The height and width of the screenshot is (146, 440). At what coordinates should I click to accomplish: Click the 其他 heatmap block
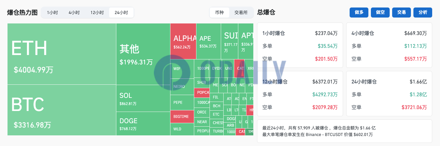coord(143,54)
